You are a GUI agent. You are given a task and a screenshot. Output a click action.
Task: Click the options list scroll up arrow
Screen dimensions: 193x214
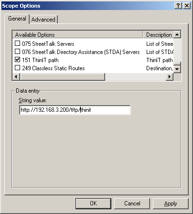pyautogui.click(x=177, y=34)
